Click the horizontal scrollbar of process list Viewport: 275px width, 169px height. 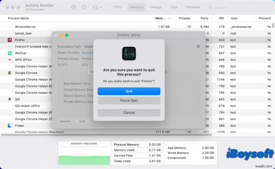pyautogui.click(x=107, y=135)
